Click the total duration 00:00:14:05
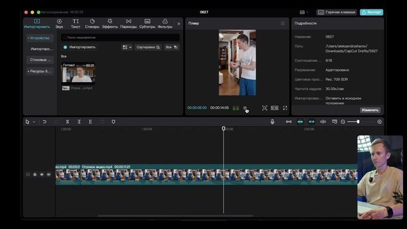This screenshot has width=407, height=229. 219,108
